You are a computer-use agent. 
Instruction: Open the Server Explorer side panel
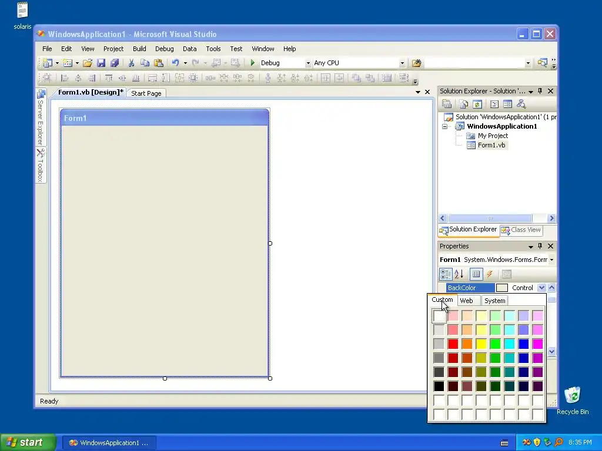pyautogui.click(x=41, y=117)
